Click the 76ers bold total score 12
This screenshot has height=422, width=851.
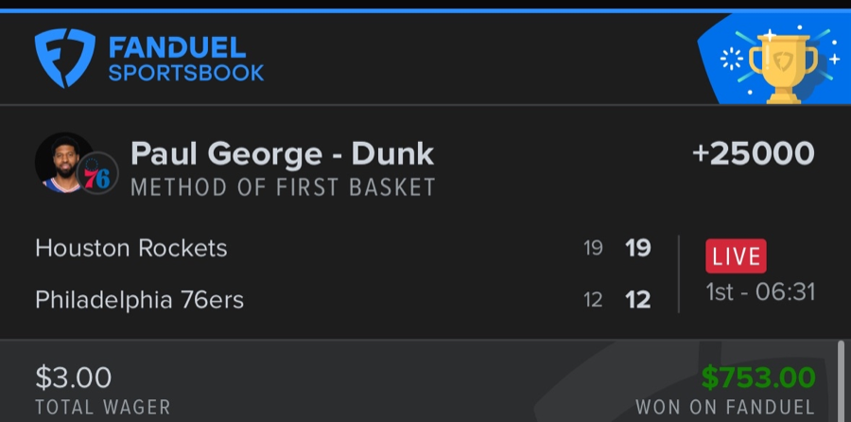pos(638,300)
